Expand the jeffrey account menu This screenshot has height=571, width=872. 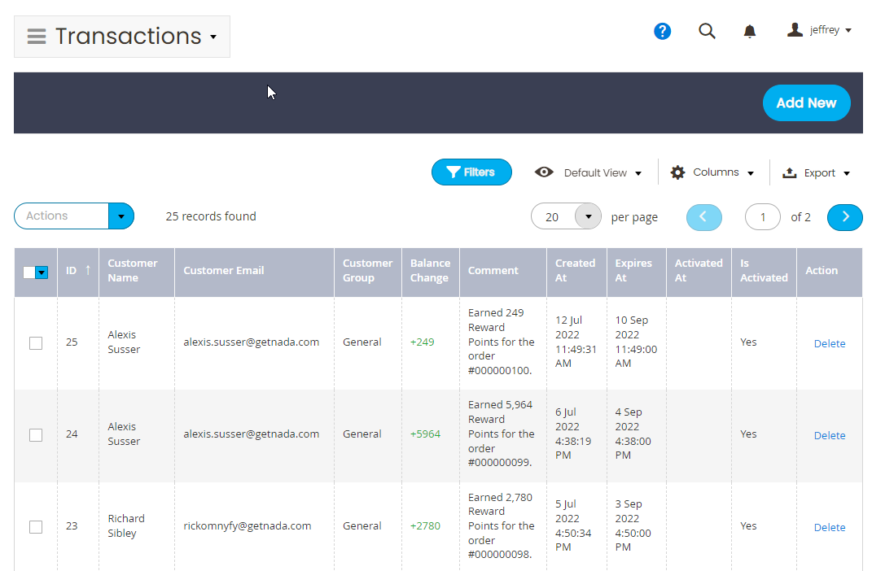click(x=848, y=31)
